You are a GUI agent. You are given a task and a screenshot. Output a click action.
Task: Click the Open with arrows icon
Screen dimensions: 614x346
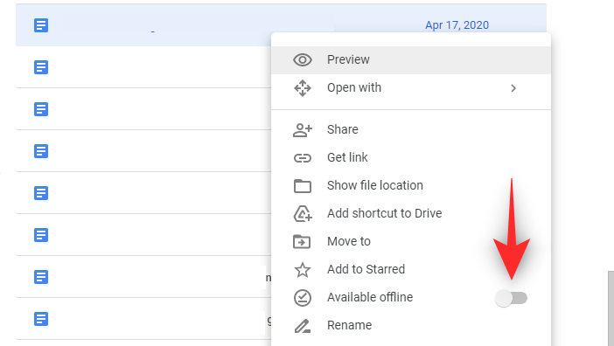coord(303,88)
